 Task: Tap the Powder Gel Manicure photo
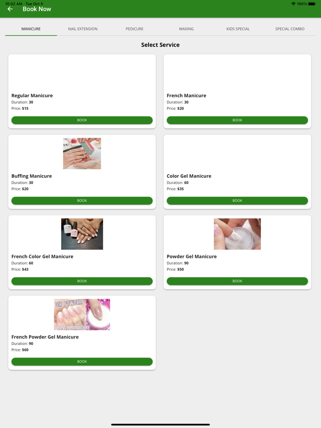pos(238,234)
